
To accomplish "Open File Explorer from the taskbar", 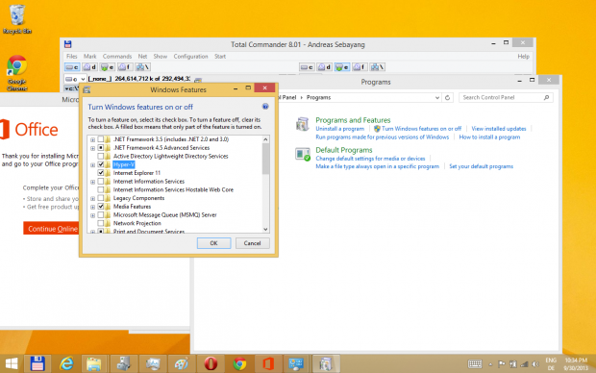I will click(x=93, y=364).
